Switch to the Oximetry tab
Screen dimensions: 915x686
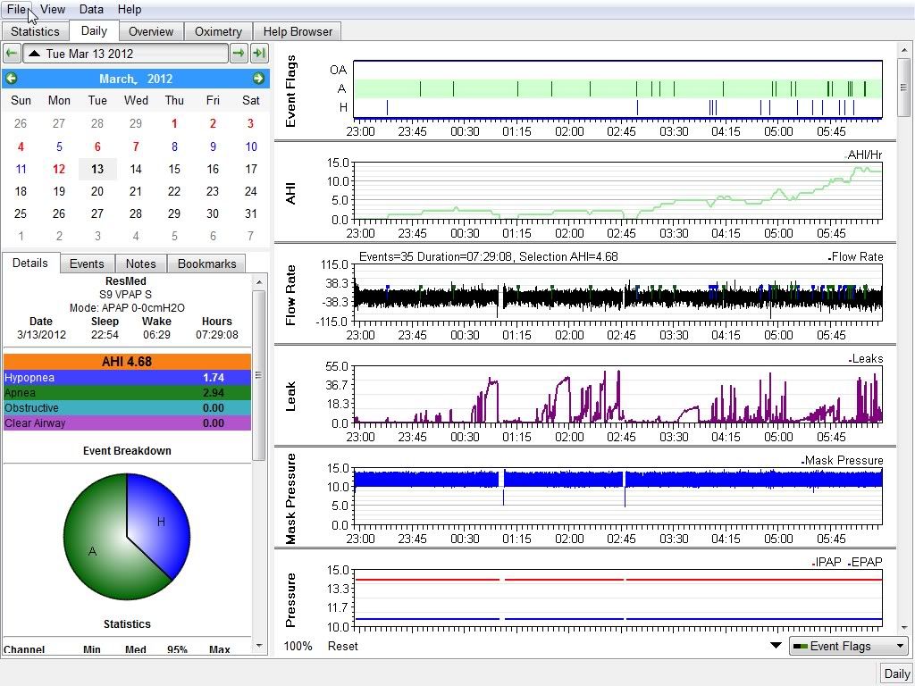click(x=218, y=31)
